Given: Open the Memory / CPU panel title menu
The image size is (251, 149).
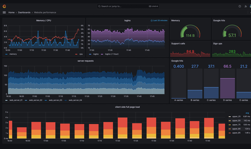Looking at the screenshot, I should (44, 20).
